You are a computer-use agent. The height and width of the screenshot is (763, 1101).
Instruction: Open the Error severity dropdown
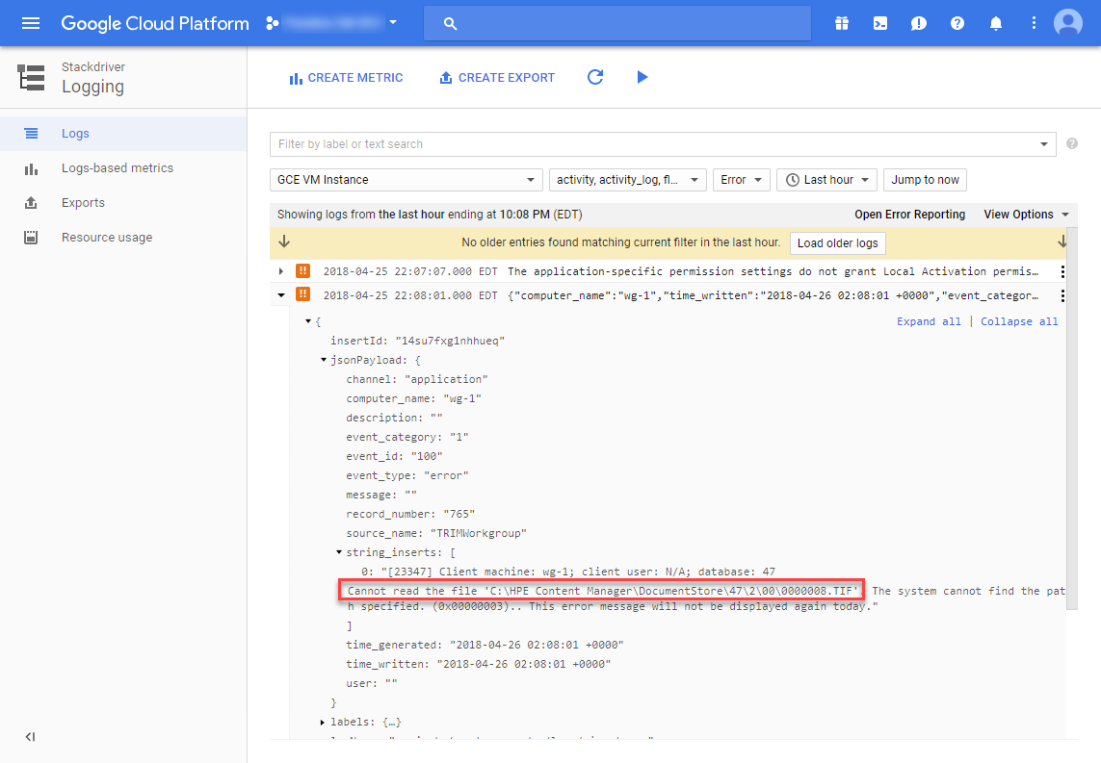pyautogui.click(x=742, y=180)
